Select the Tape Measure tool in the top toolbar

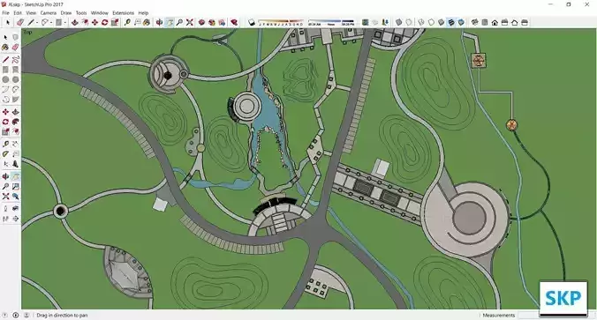coord(127,23)
